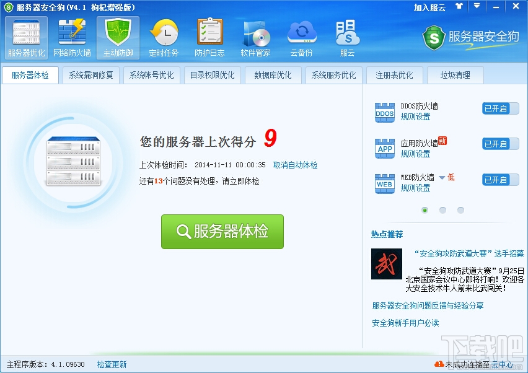Switch to the 注册表优化 tab

coord(394,75)
